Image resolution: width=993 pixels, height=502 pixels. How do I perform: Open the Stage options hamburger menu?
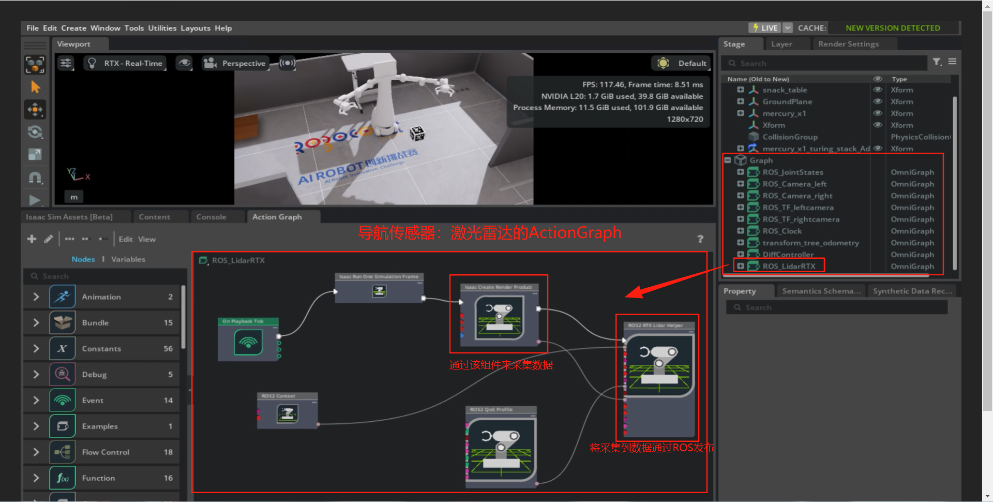coord(952,62)
